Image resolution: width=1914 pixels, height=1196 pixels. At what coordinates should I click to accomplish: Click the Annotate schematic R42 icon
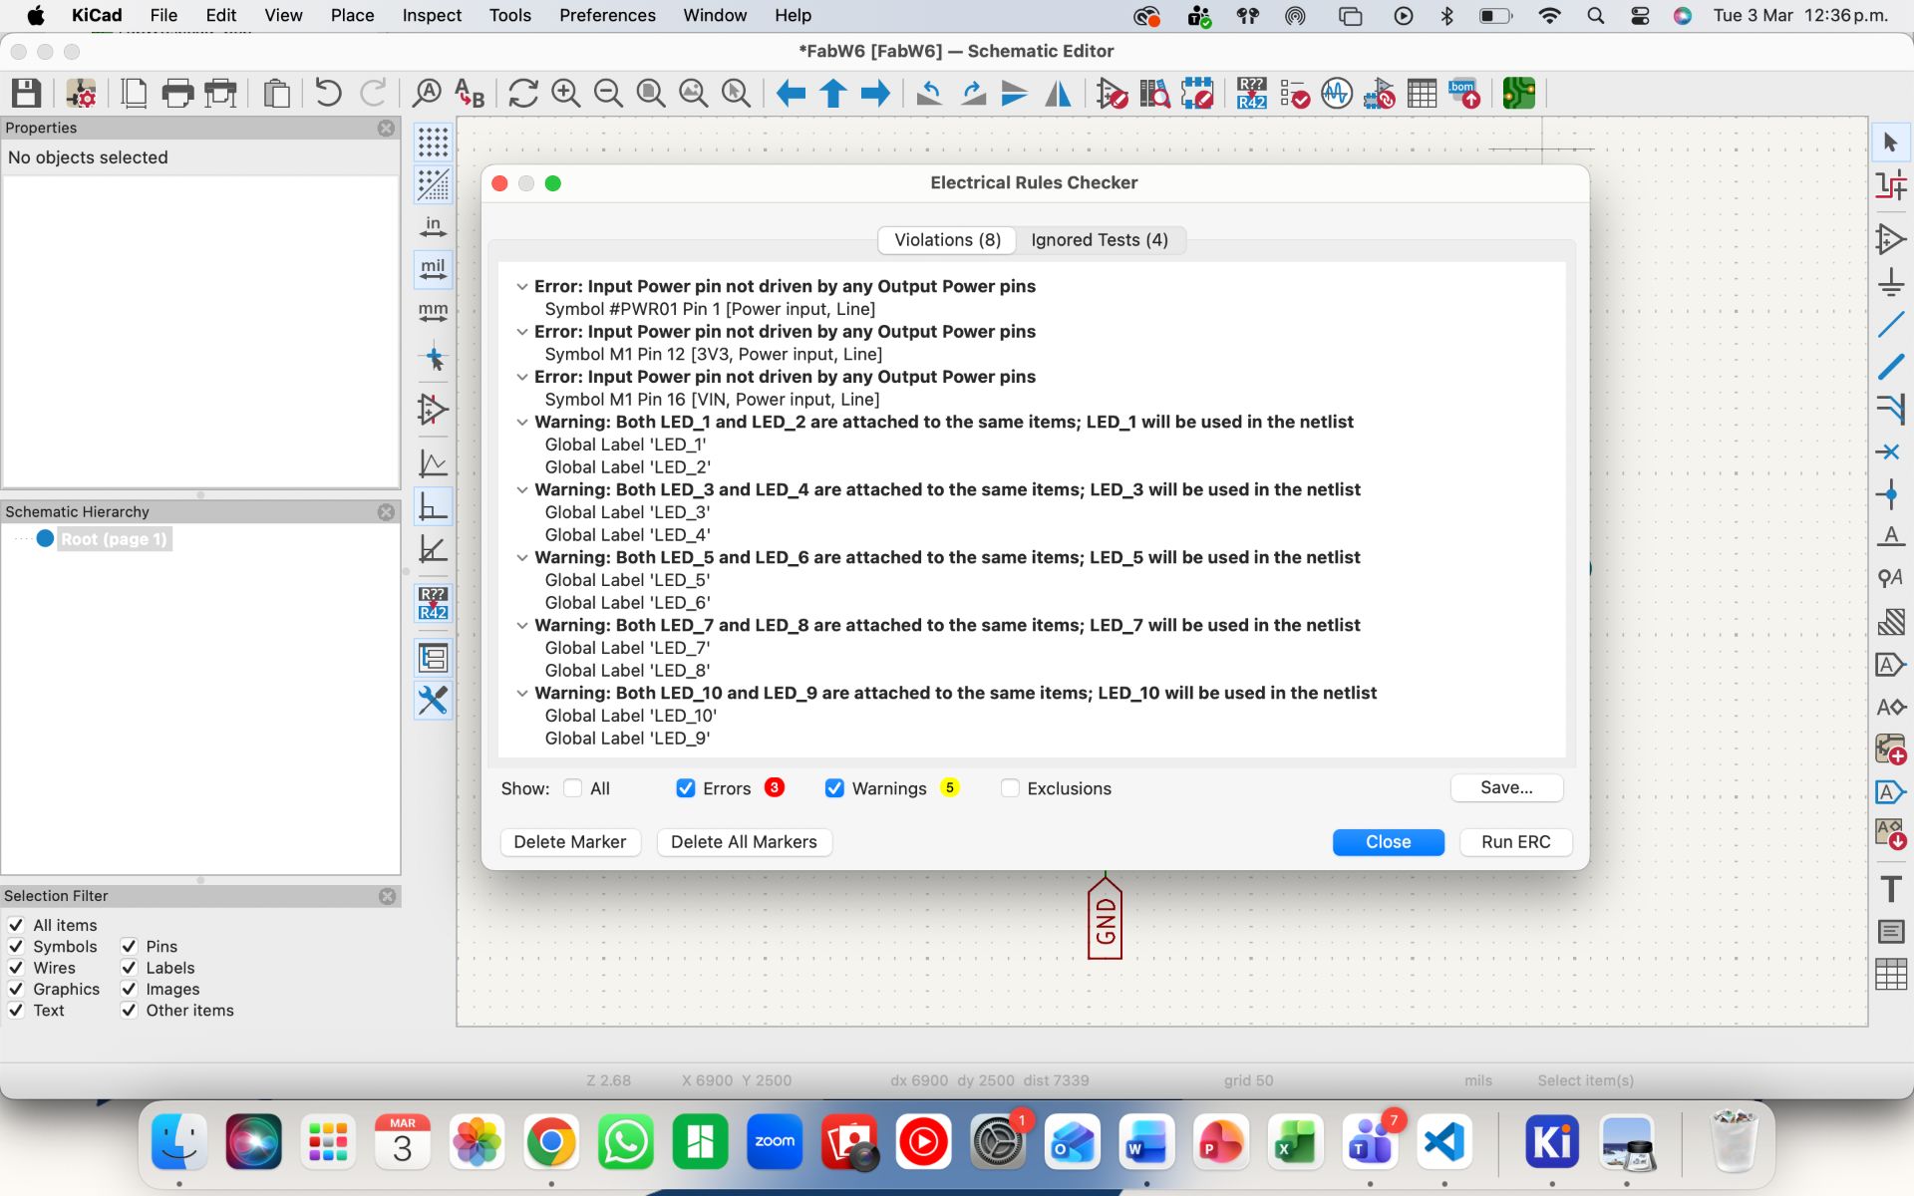pos(1251,94)
